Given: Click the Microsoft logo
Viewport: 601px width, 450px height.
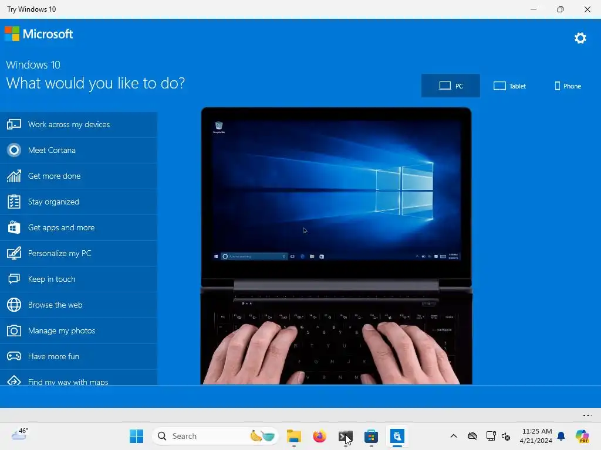Looking at the screenshot, I should [x=39, y=34].
